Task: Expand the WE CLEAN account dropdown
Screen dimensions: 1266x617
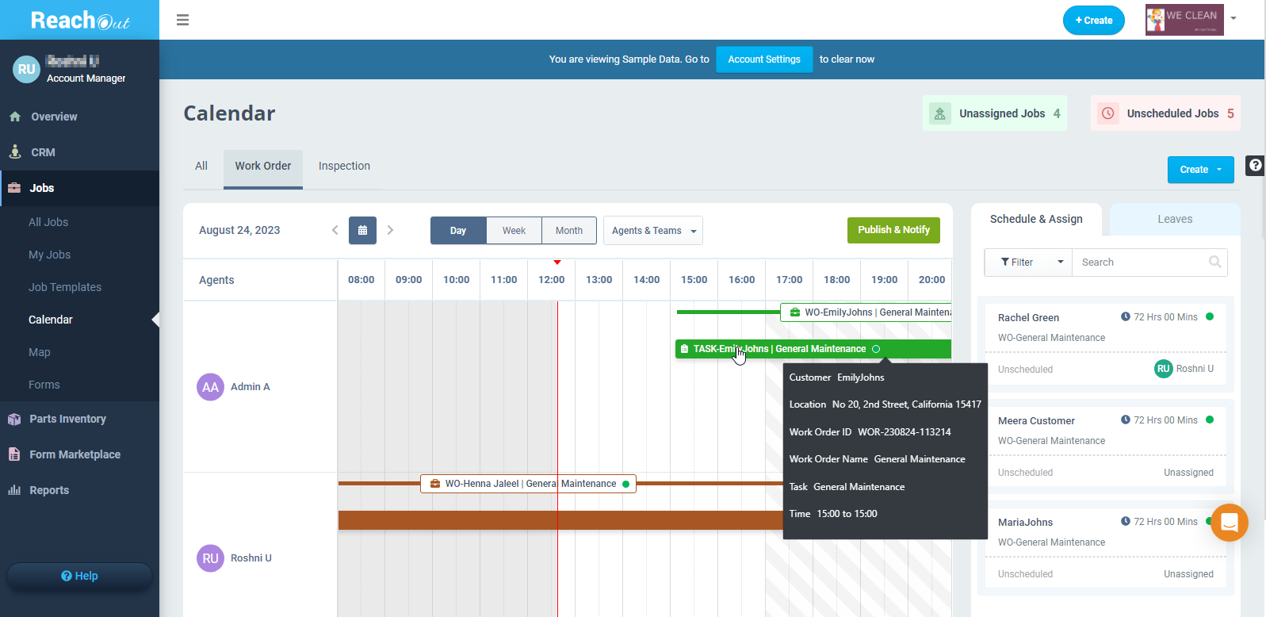Action: coord(1233,18)
